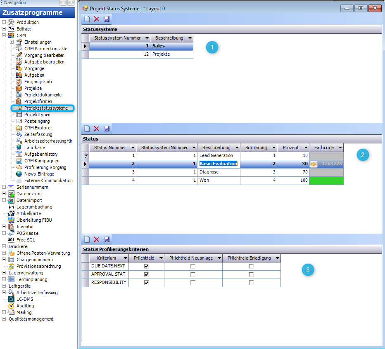
Task: Click the arrow button in Farbcode cell
Action: [x=314, y=164]
